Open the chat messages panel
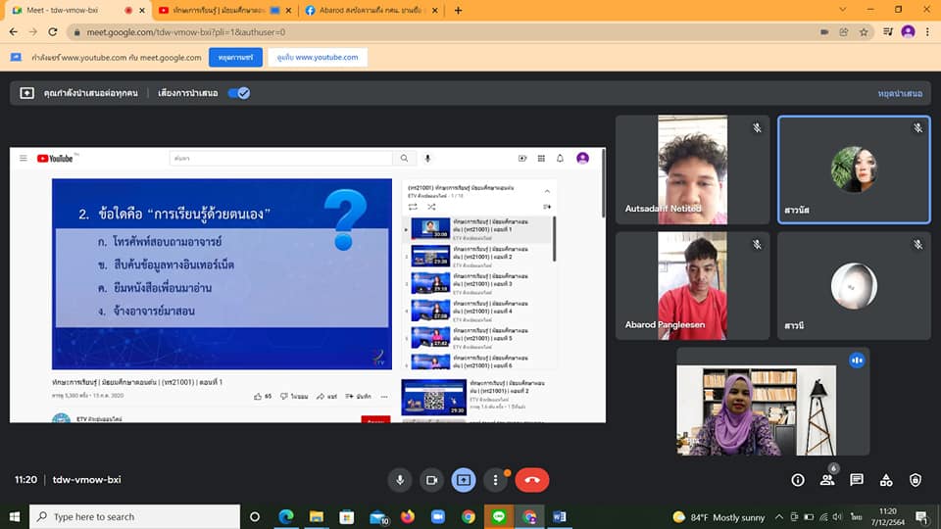The image size is (941, 529). coord(857,480)
